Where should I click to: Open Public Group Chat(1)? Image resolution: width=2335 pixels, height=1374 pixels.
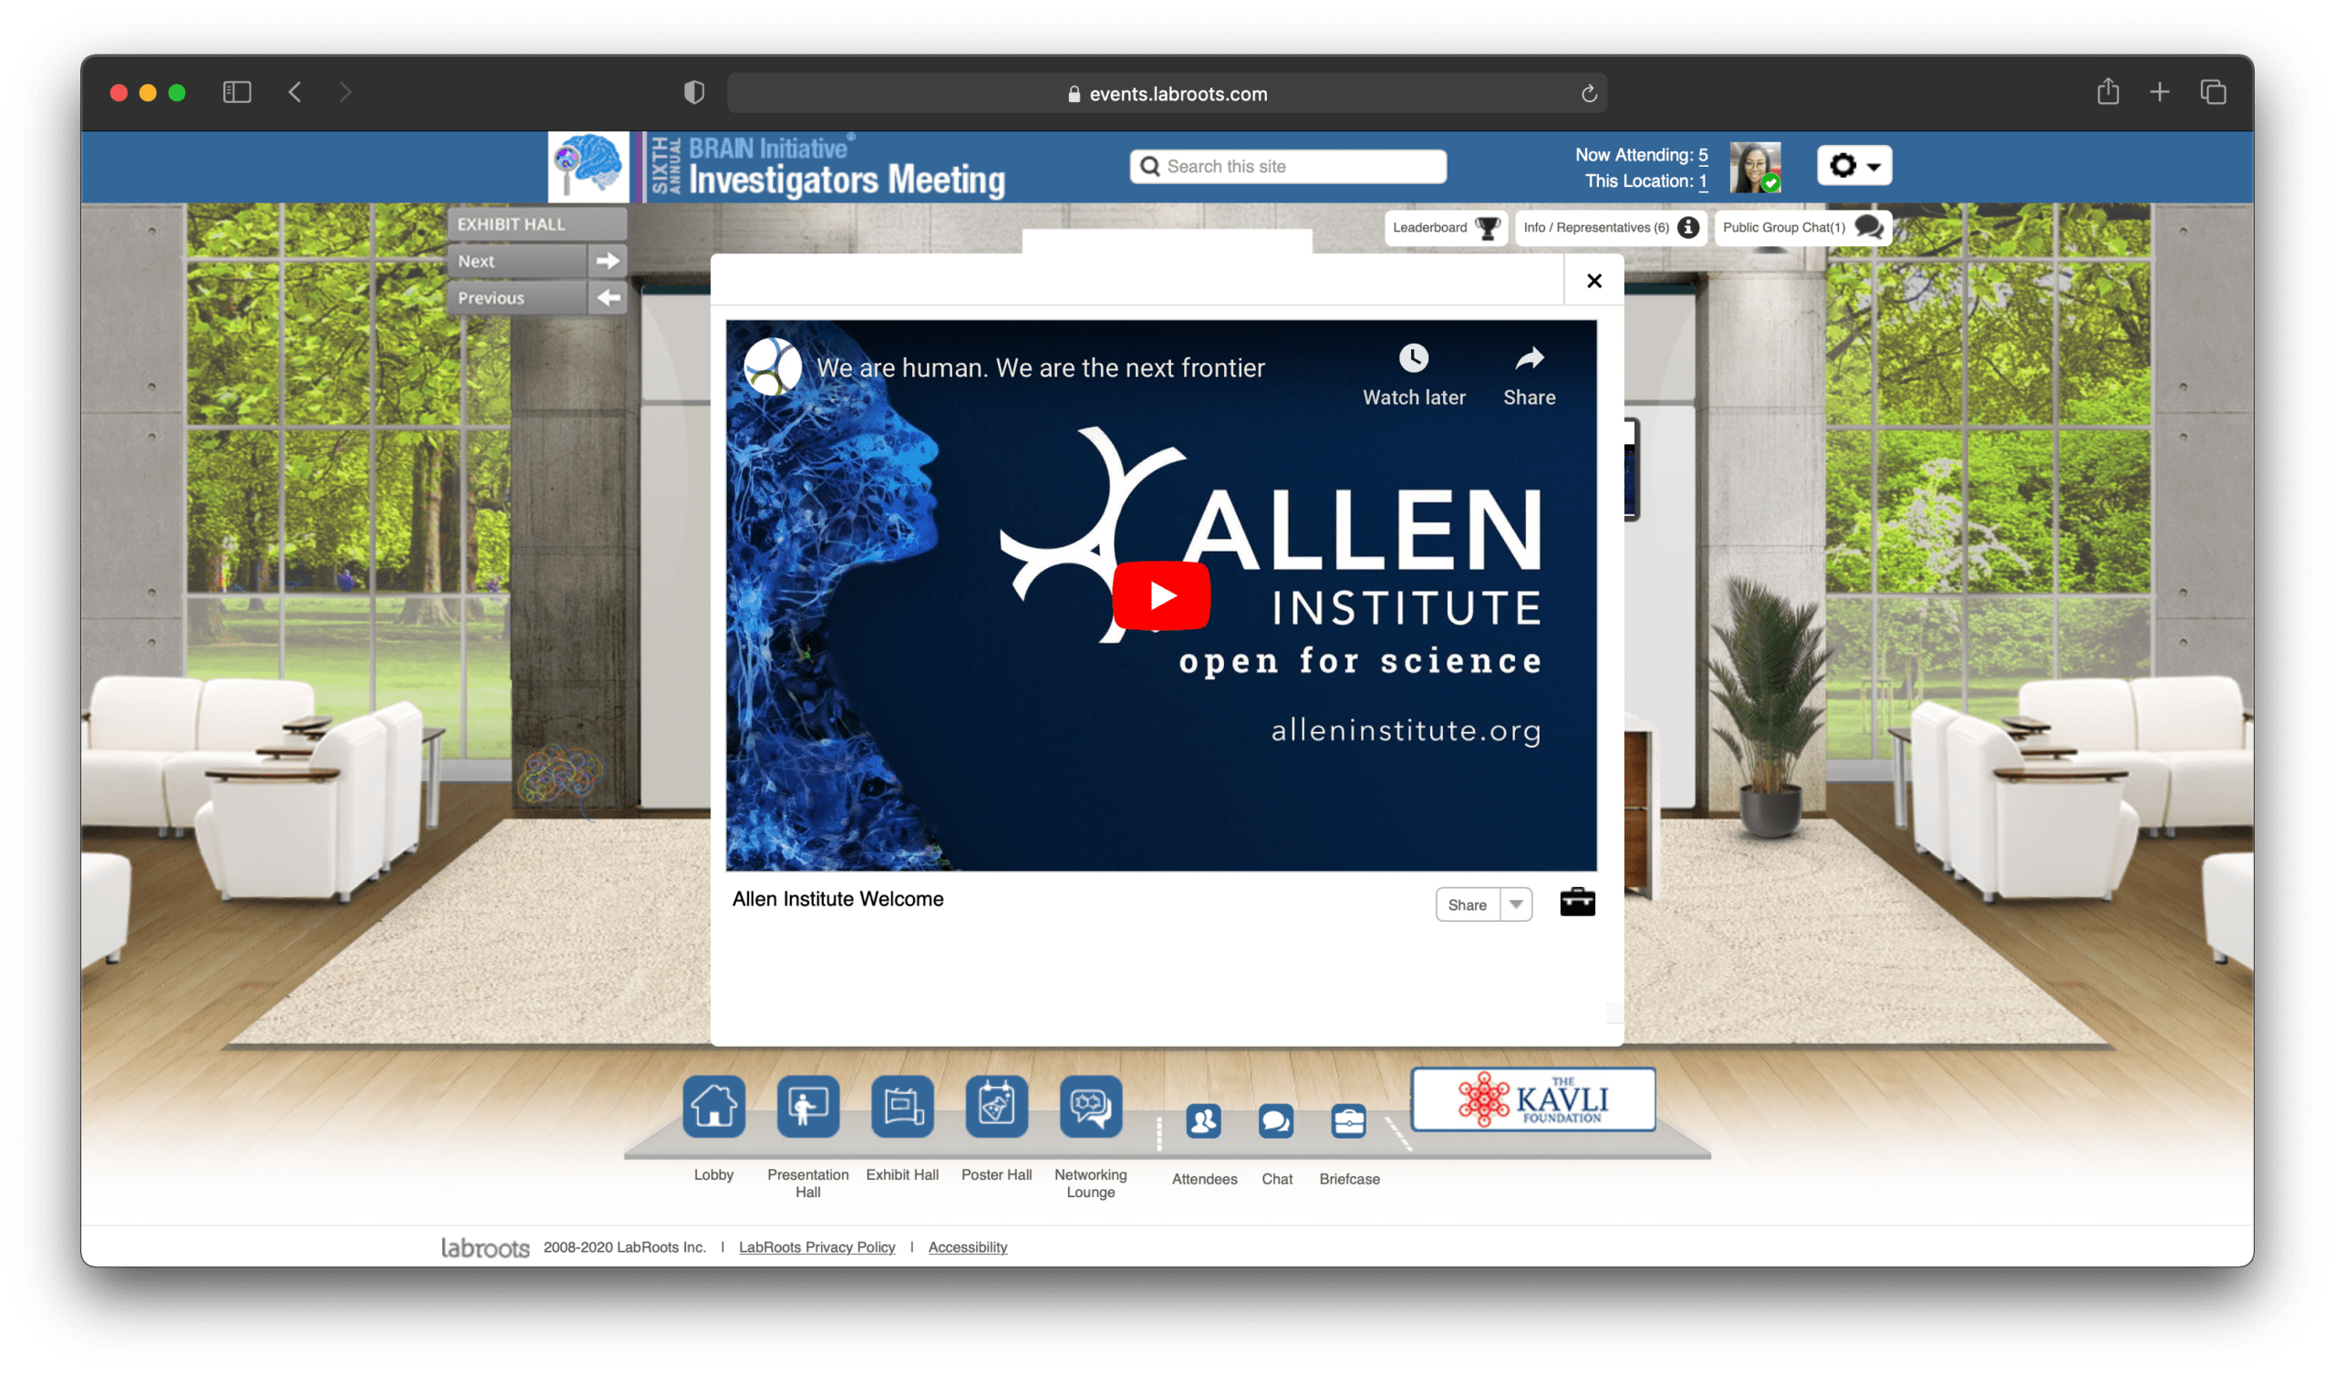(1802, 228)
